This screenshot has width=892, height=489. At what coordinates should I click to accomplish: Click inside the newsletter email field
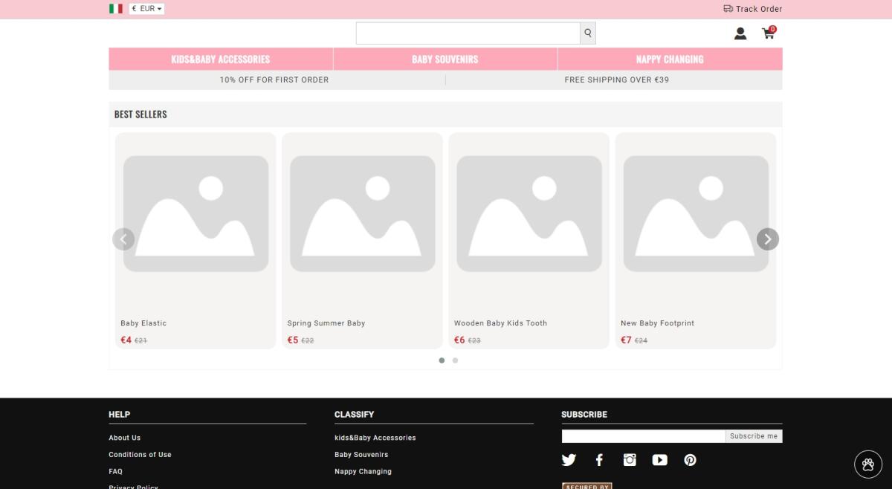coord(643,436)
